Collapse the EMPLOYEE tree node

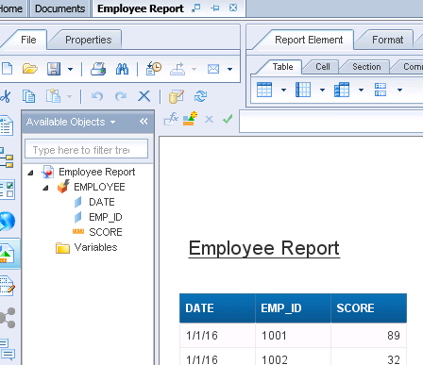[45, 188]
